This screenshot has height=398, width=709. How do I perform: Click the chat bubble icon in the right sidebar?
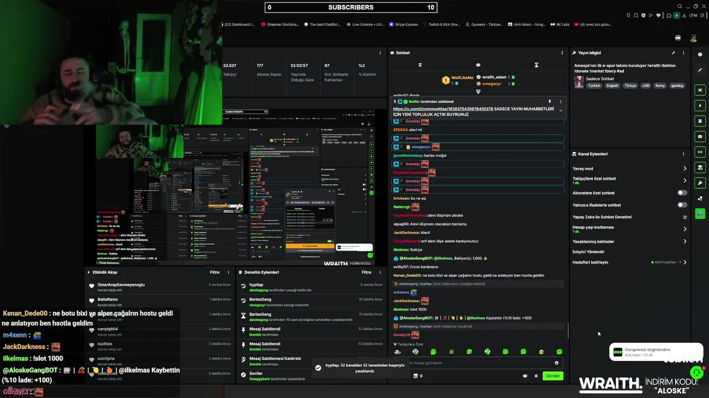coord(700,137)
